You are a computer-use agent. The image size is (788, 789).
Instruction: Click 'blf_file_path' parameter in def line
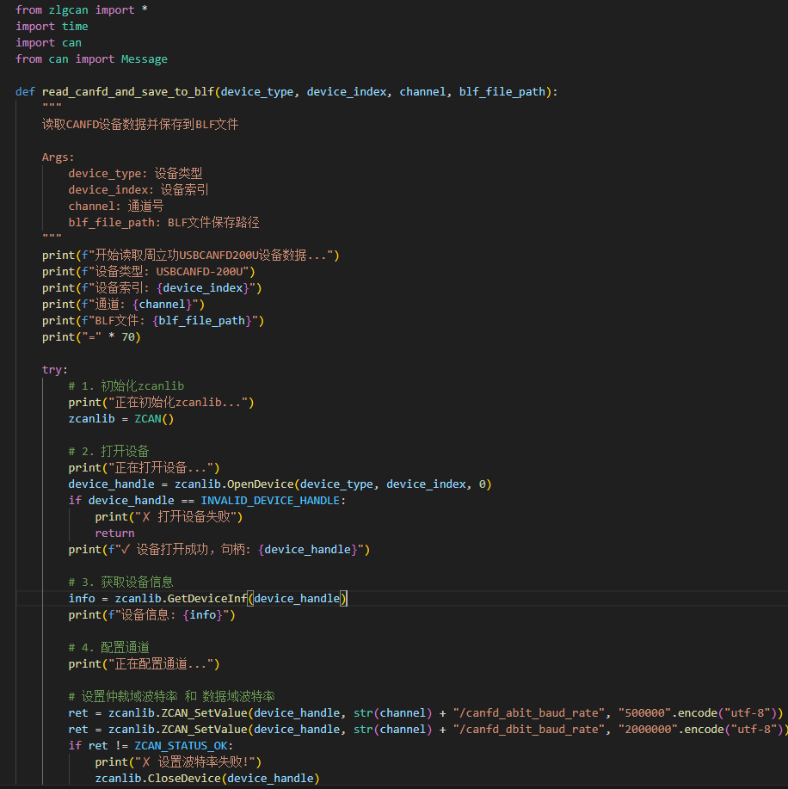click(x=502, y=92)
